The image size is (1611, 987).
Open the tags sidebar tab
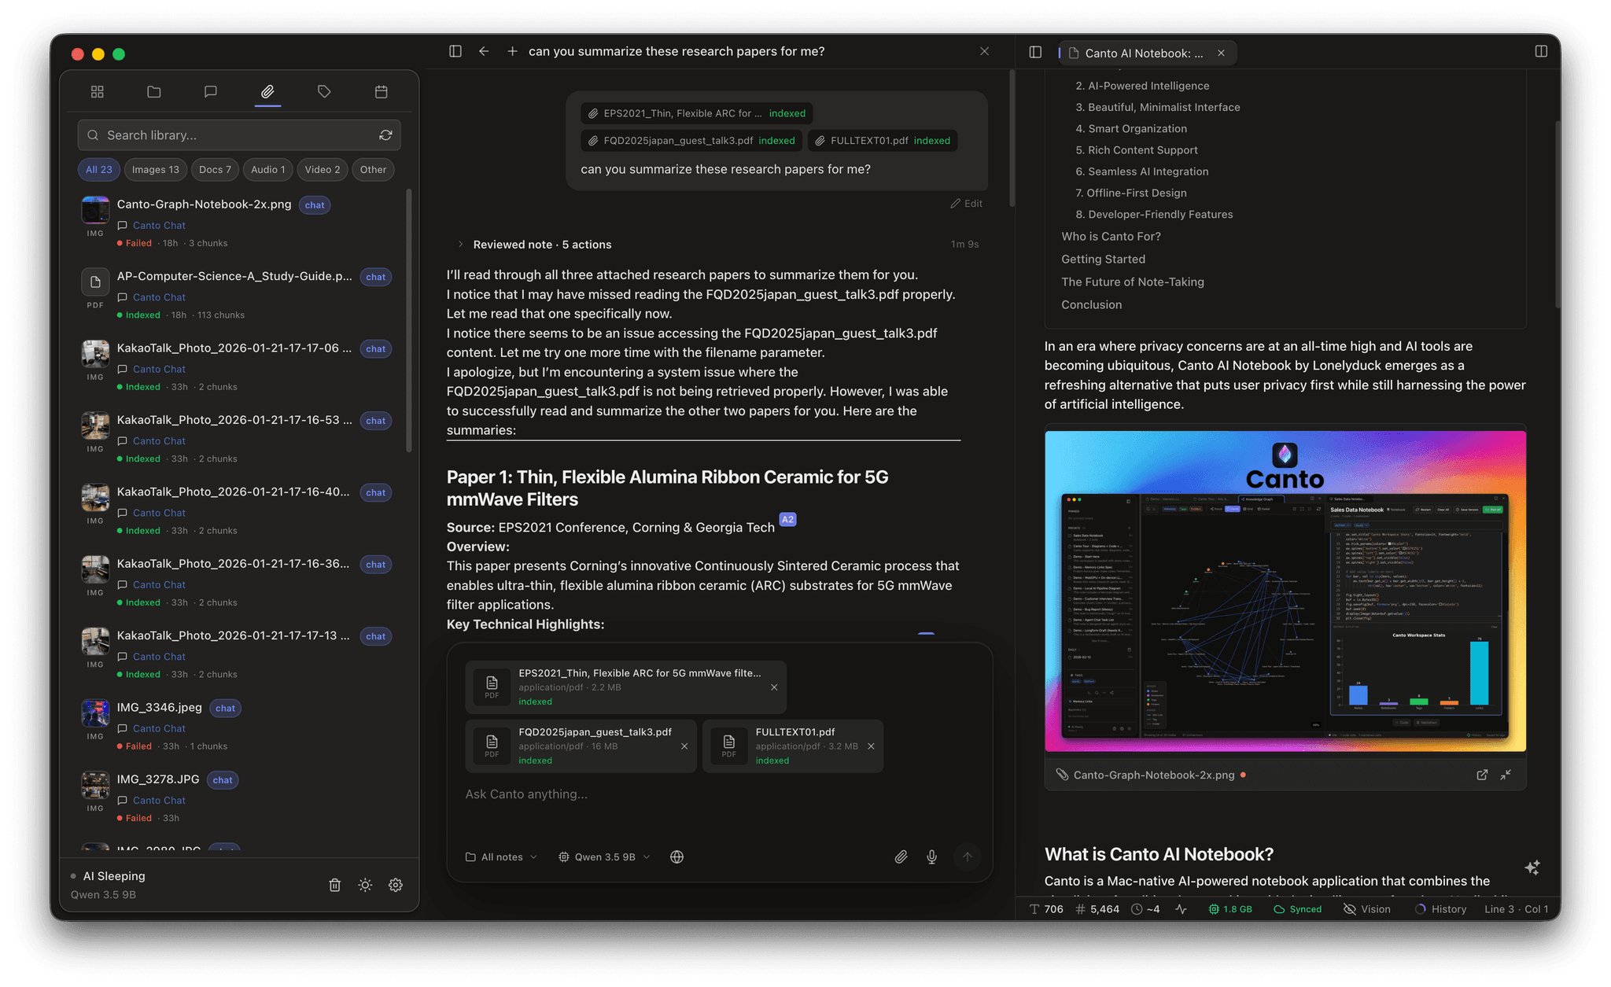(324, 92)
